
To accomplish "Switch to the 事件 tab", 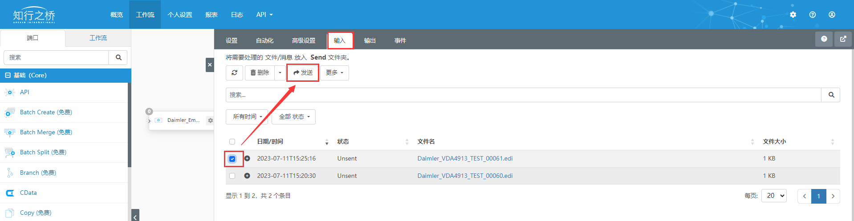I will (x=400, y=40).
